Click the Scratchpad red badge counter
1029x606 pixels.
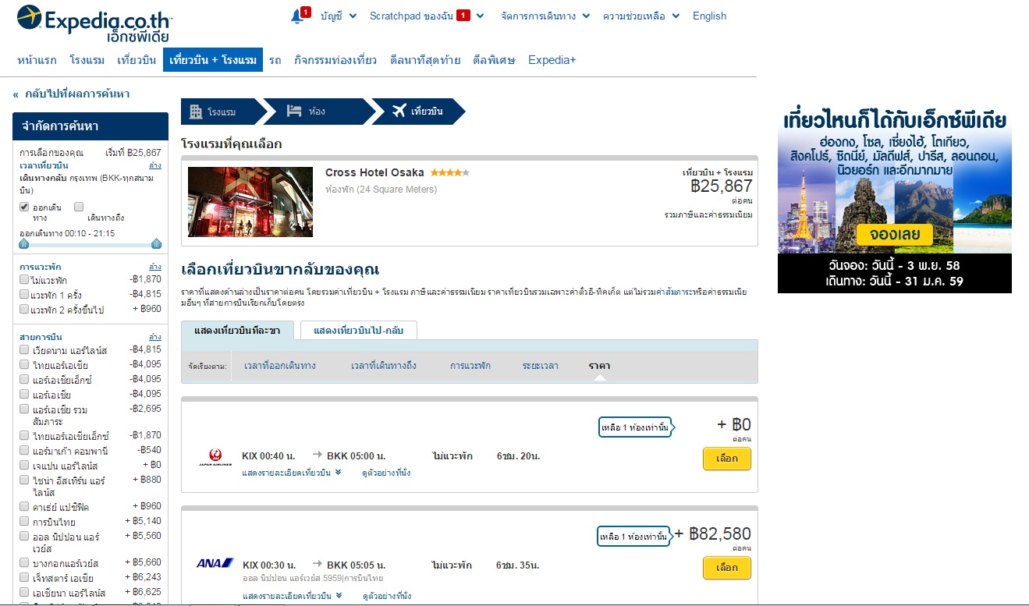[463, 16]
